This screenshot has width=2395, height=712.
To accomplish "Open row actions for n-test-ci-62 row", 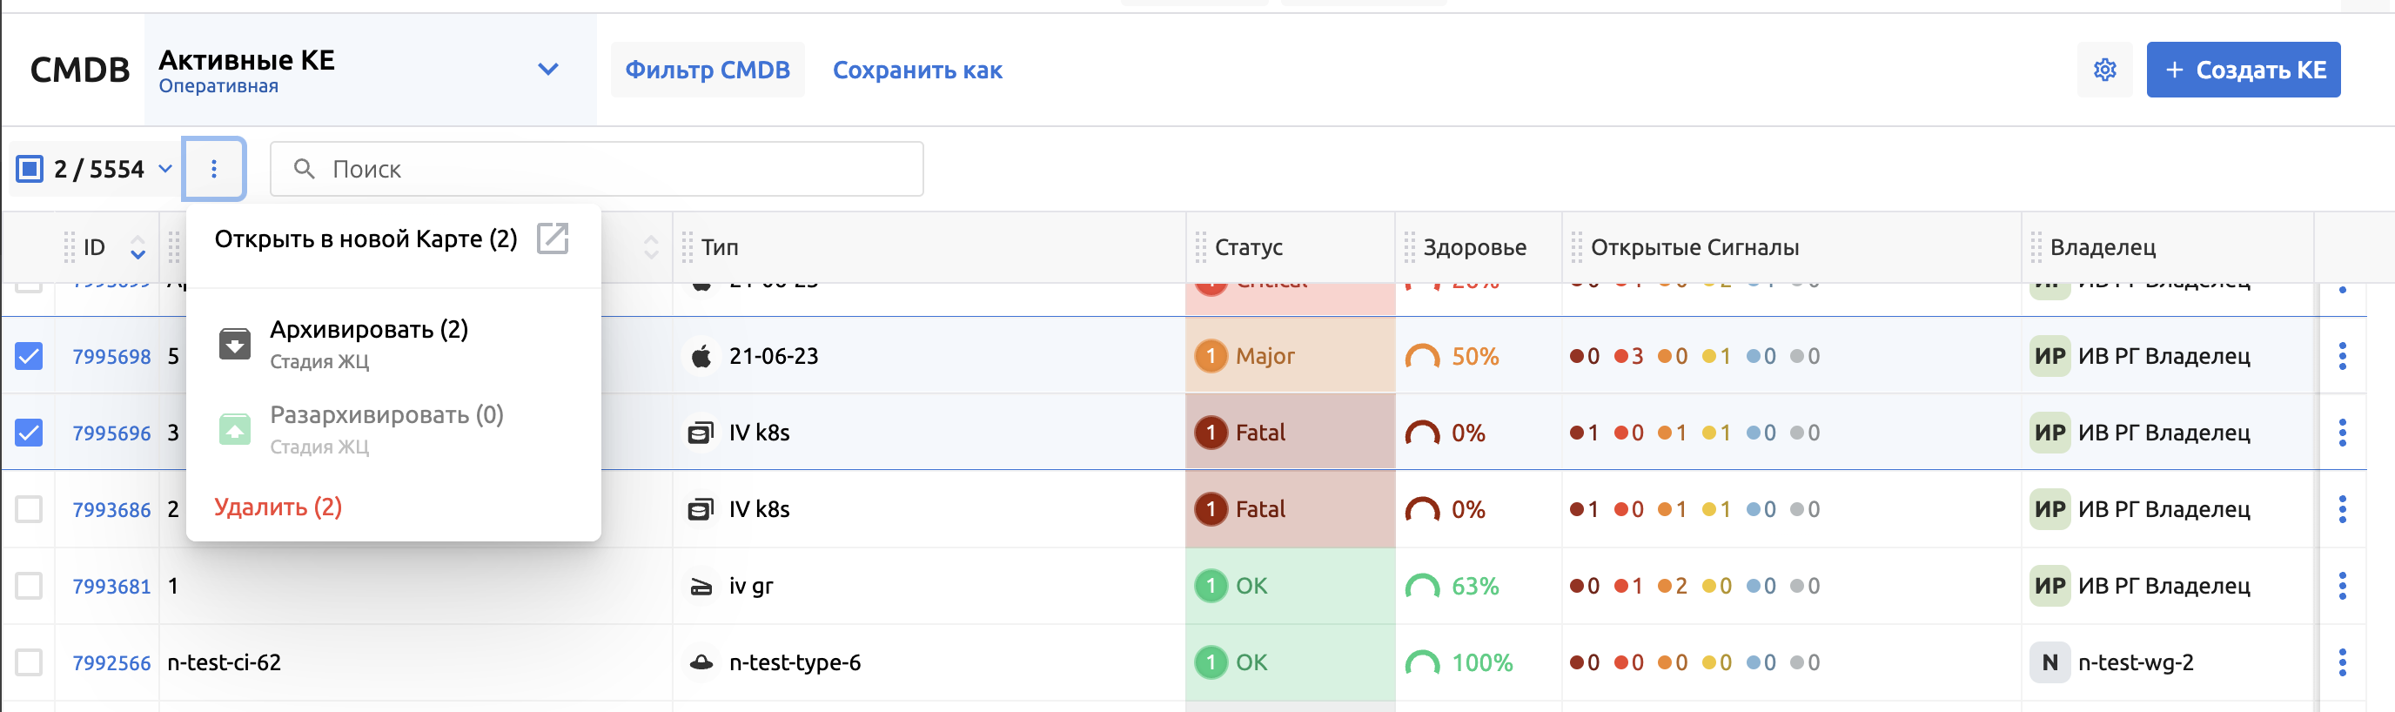I will click(2341, 662).
